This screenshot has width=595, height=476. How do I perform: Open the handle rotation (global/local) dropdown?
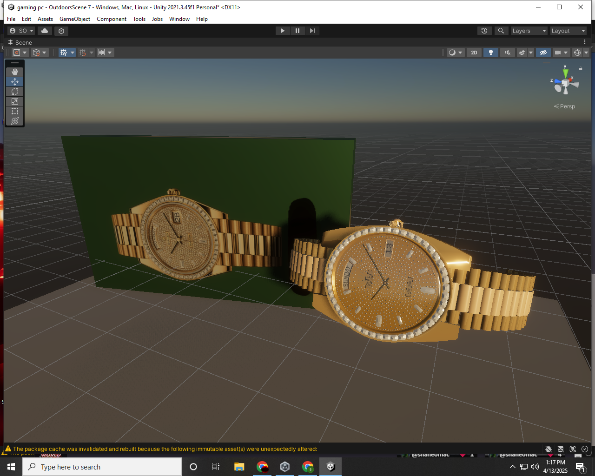40,53
